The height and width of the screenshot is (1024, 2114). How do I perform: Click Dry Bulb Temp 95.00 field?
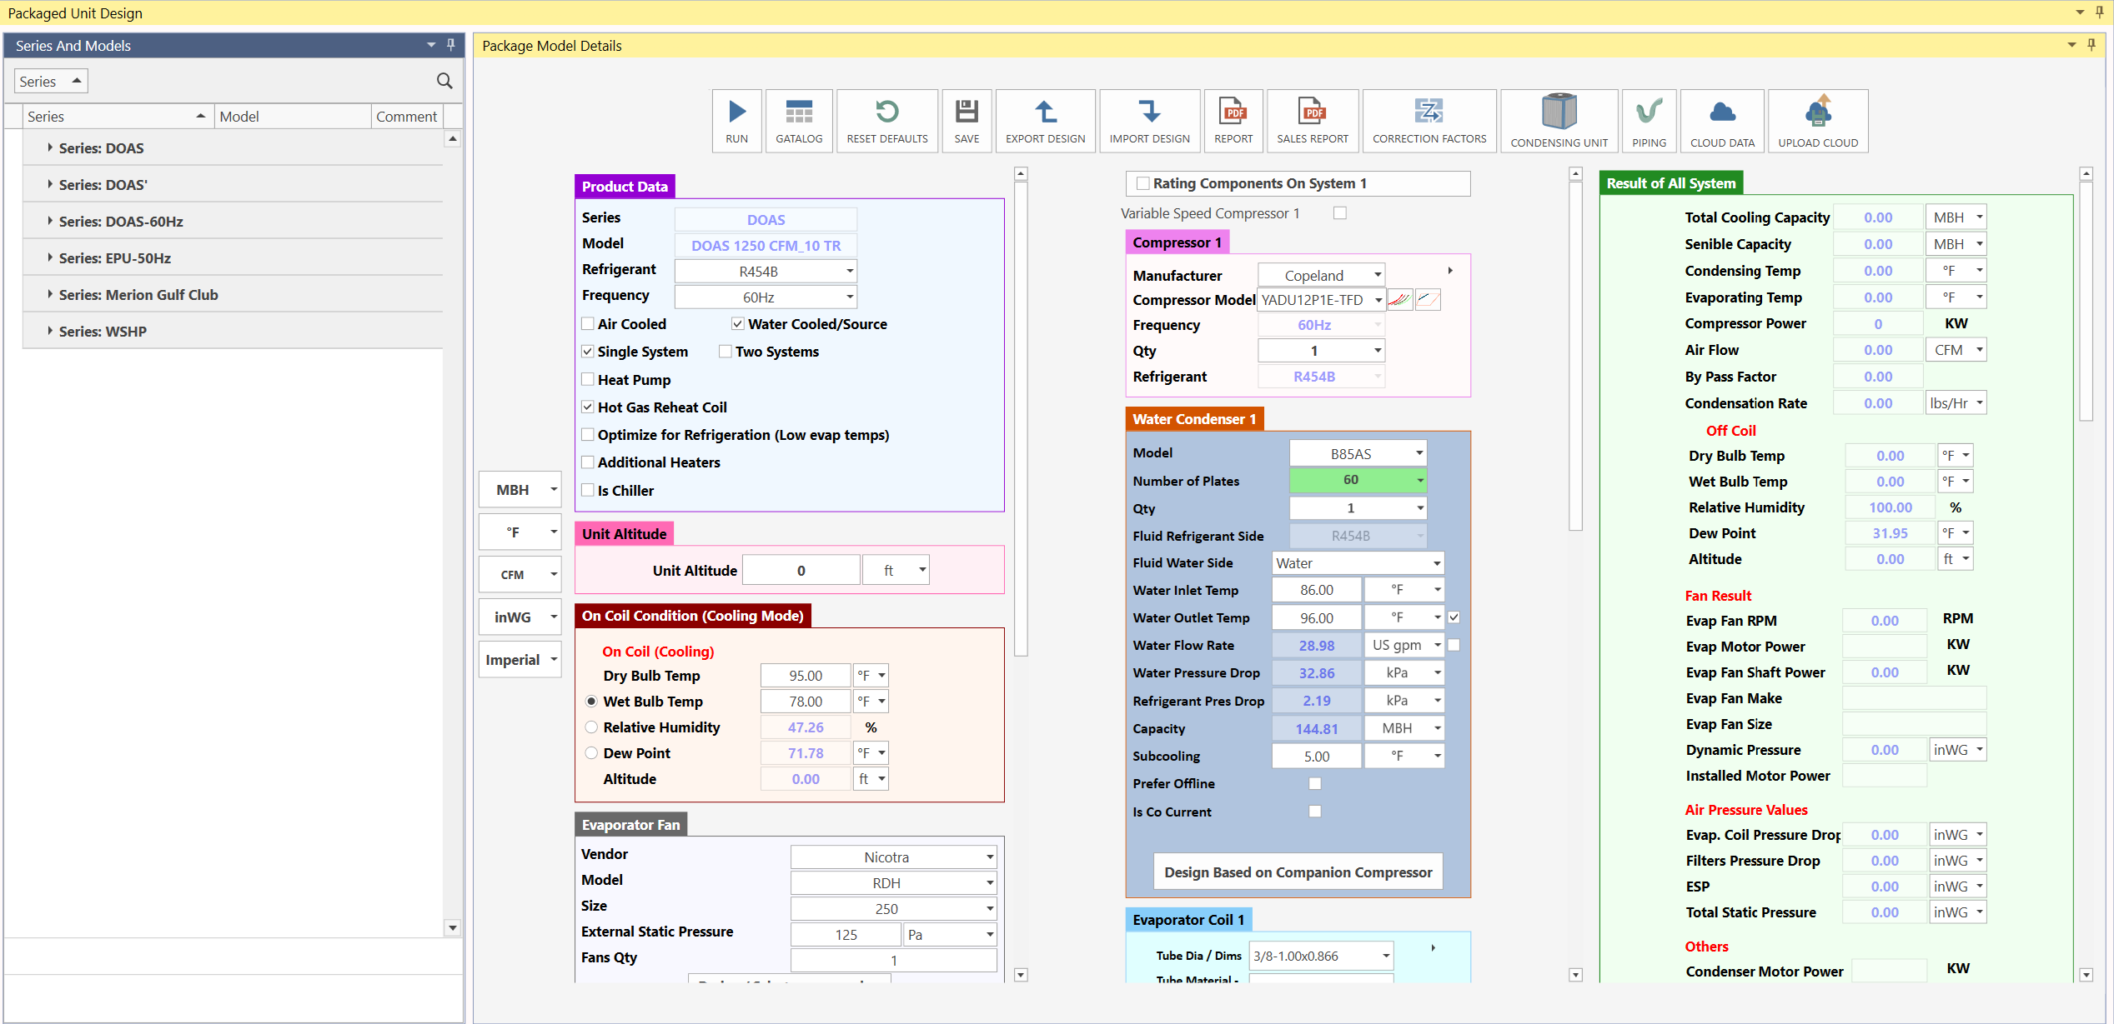pyautogui.click(x=806, y=676)
